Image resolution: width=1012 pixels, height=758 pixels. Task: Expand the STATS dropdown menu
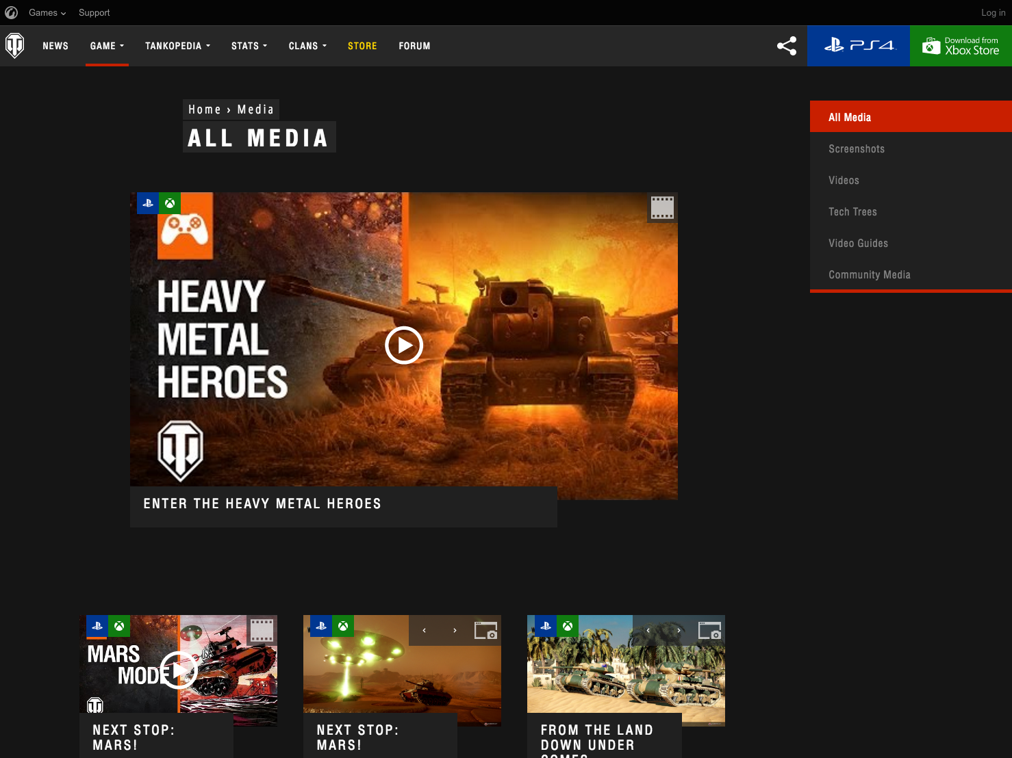(249, 46)
